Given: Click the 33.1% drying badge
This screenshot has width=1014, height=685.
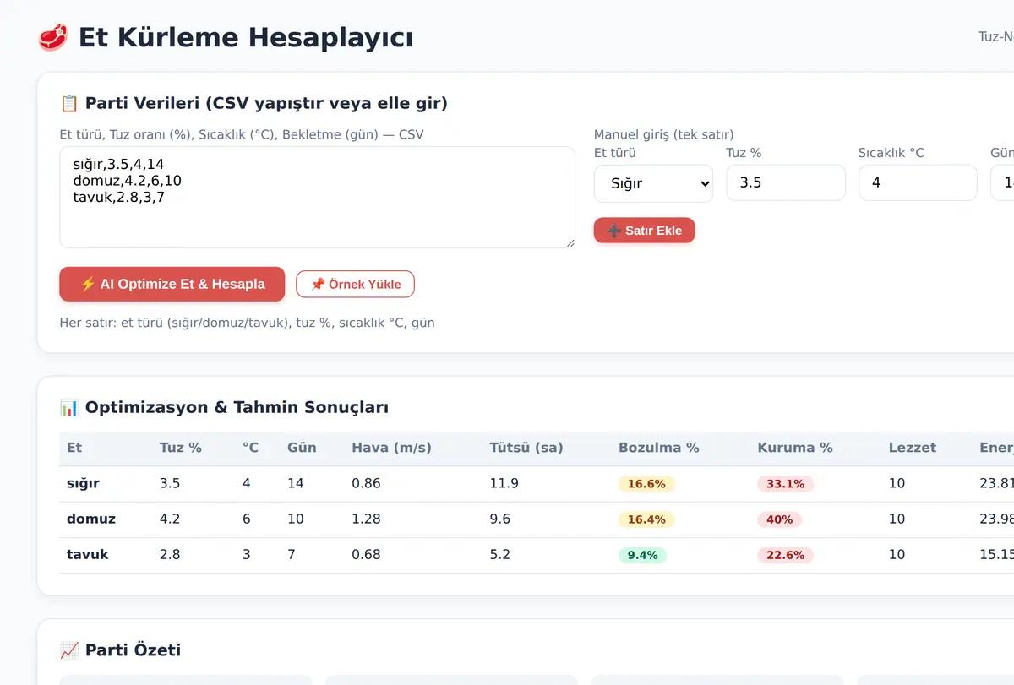Looking at the screenshot, I should 786,484.
